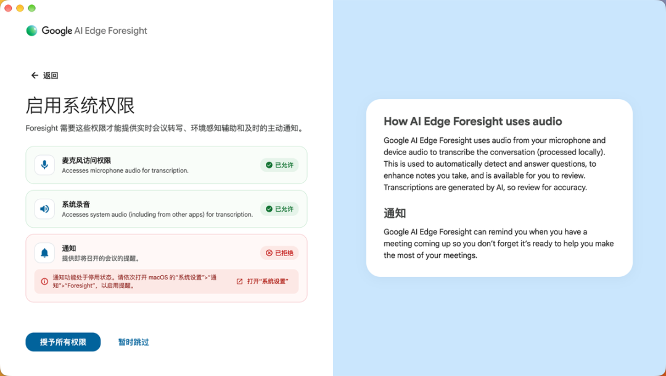The width and height of the screenshot is (666, 376).
Task: Click the 授予所有权限 button
Action: 64,342
